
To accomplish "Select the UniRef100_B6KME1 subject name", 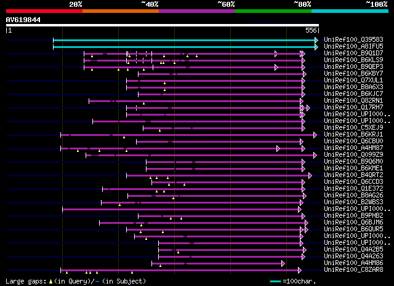I will (x=353, y=169).
